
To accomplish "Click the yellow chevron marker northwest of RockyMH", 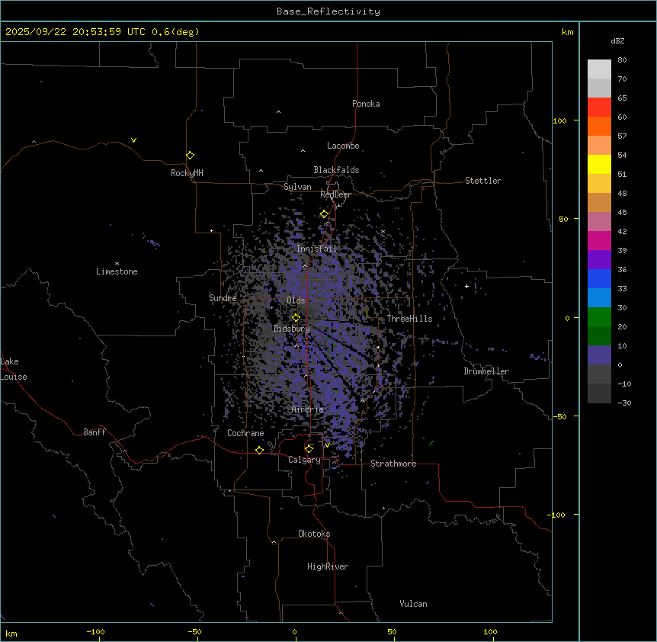I will click(133, 140).
